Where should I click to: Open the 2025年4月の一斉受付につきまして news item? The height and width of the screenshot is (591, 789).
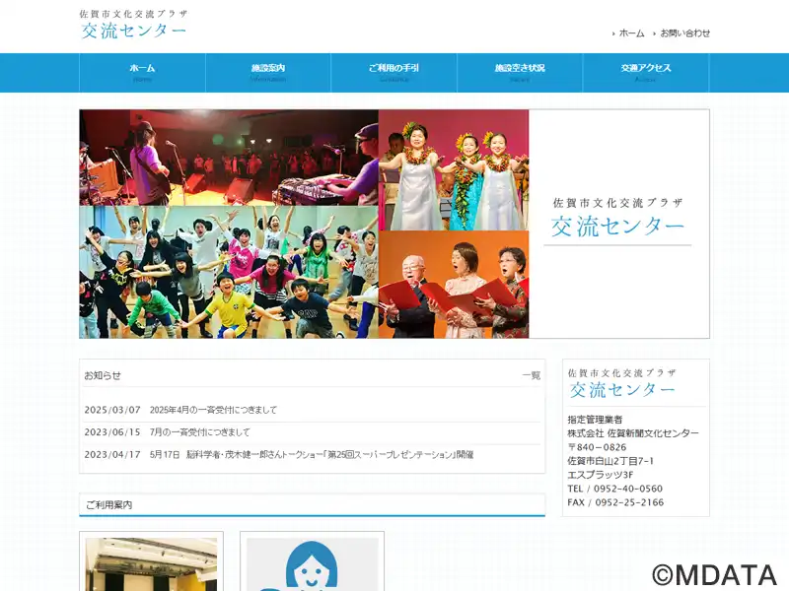click(x=213, y=410)
